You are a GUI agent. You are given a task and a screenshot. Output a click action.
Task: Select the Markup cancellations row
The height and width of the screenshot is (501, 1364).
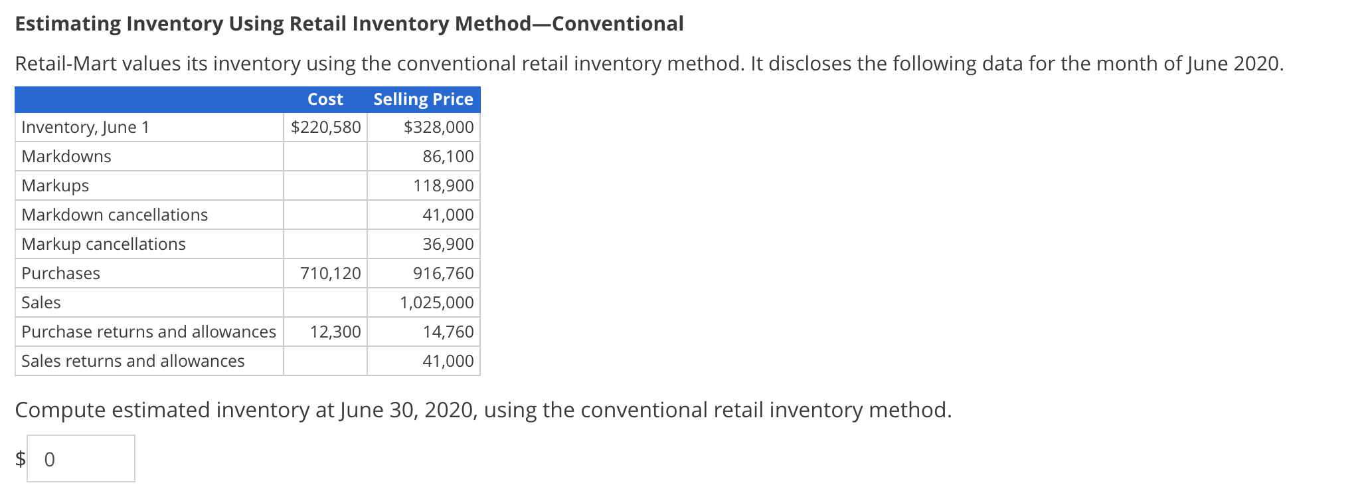(103, 244)
